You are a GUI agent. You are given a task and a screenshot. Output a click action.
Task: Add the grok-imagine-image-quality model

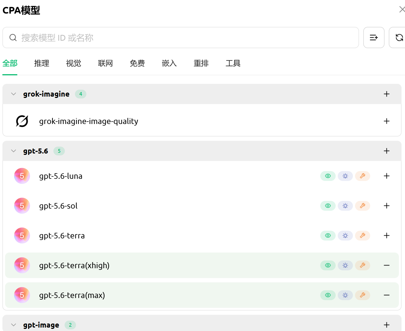tap(387, 121)
